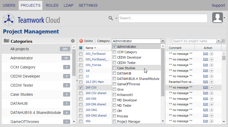Click the red Delete icon
The image size is (228, 127).
point(81,41)
